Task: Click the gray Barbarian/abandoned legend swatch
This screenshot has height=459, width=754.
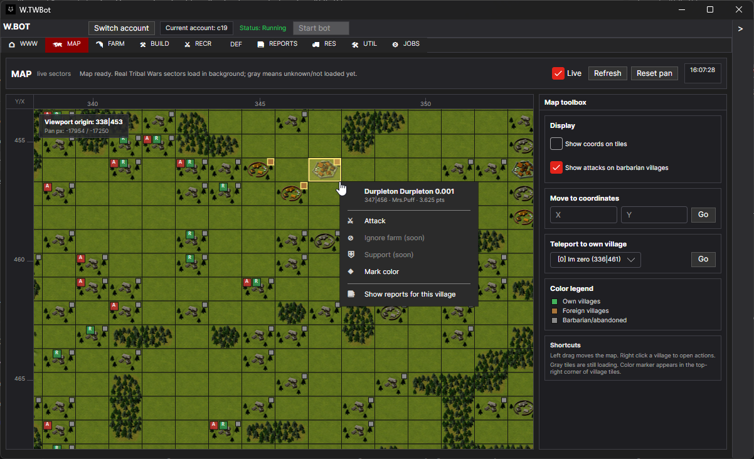Action: click(553, 320)
